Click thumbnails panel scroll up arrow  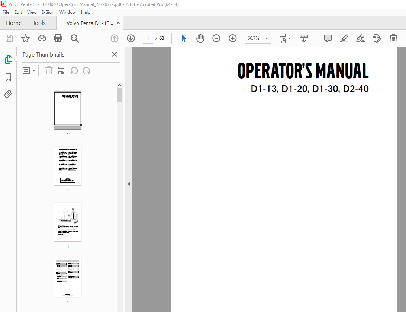(x=119, y=85)
